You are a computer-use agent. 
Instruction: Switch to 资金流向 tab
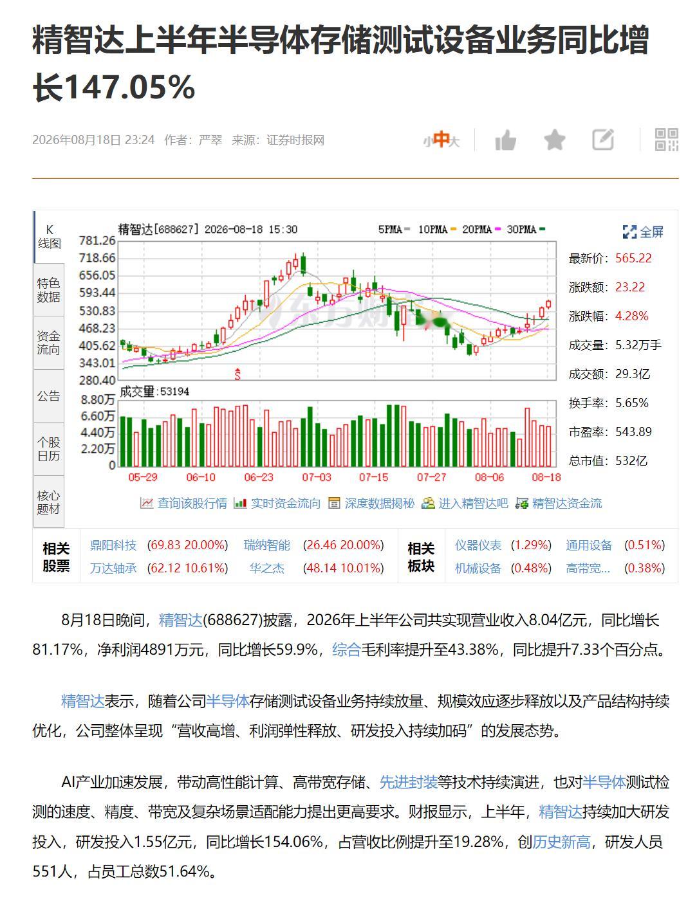click(x=49, y=343)
